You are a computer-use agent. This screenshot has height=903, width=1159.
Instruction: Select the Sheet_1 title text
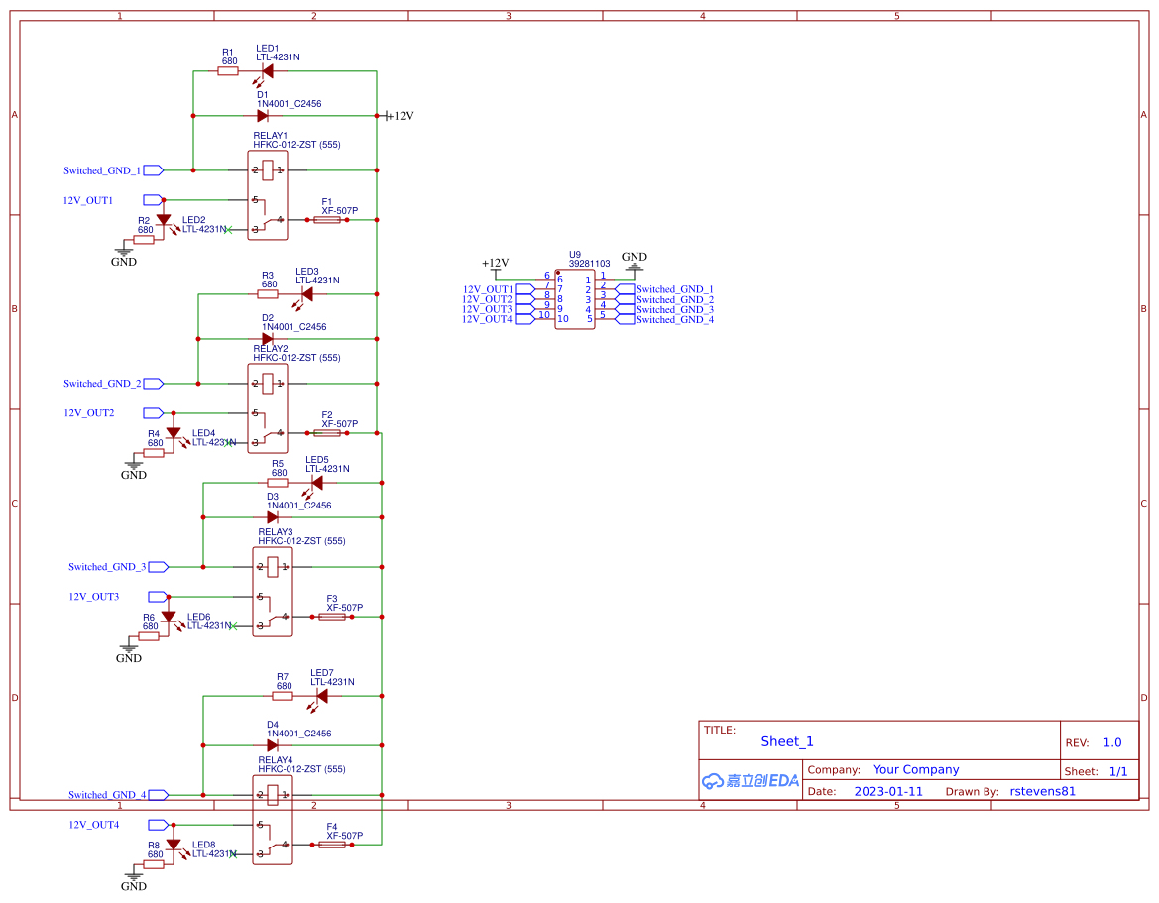(x=787, y=741)
